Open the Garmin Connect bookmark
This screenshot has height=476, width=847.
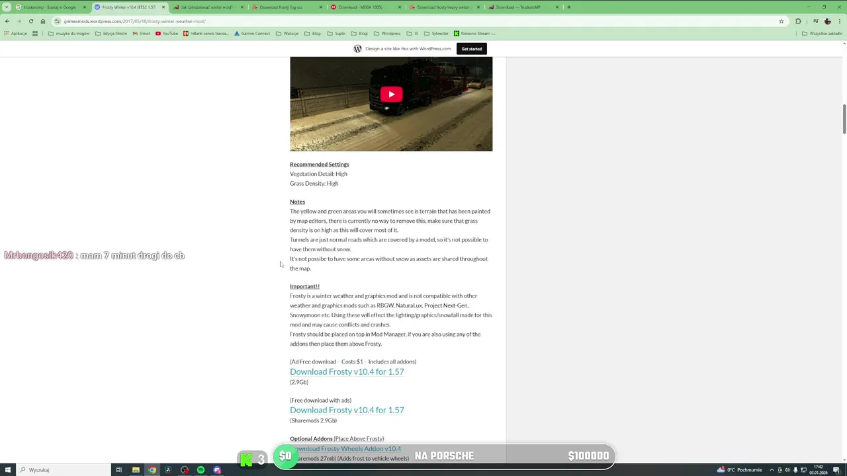point(252,33)
